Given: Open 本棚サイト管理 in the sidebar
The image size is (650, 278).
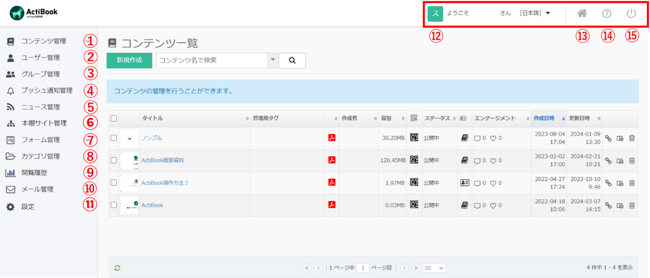Looking at the screenshot, I should [x=44, y=123].
